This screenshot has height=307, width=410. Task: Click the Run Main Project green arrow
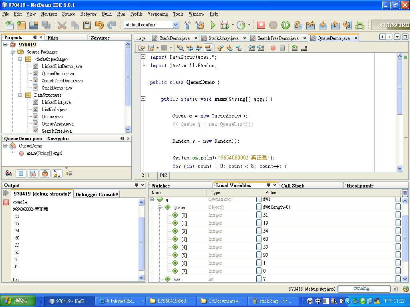pyautogui.click(x=213, y=25)
